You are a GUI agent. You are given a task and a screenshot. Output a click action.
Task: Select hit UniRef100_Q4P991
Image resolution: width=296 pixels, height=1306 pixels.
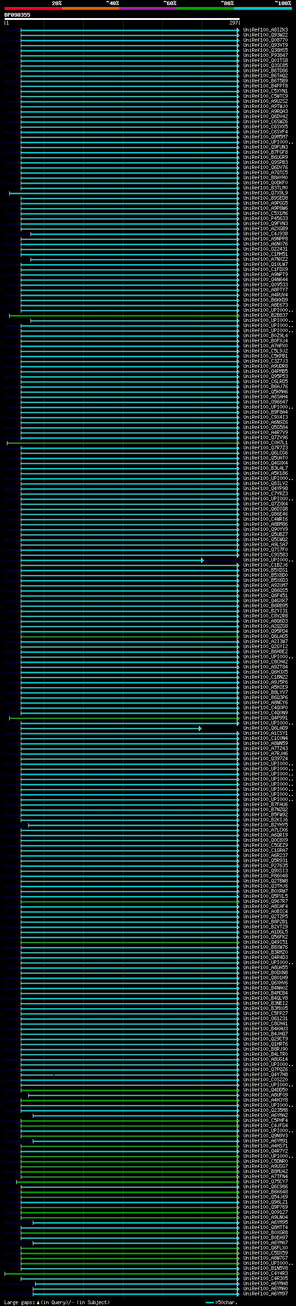(265, 718)
